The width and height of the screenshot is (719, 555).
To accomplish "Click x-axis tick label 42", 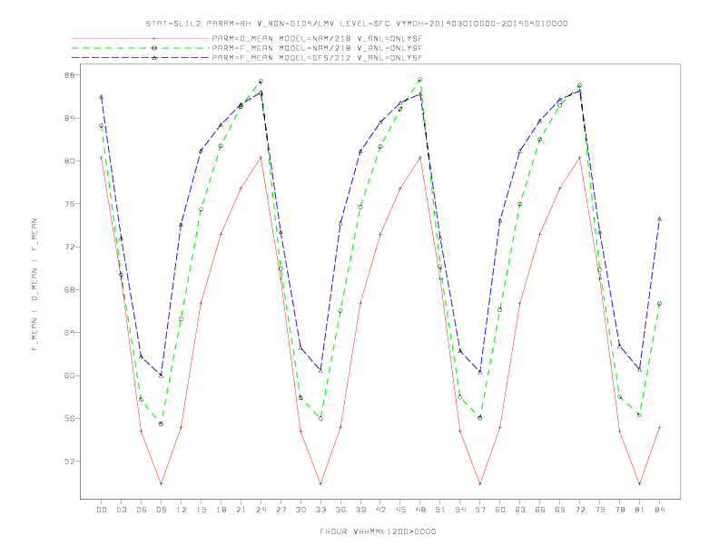I will pyautogui.click(x=380, y=510).
